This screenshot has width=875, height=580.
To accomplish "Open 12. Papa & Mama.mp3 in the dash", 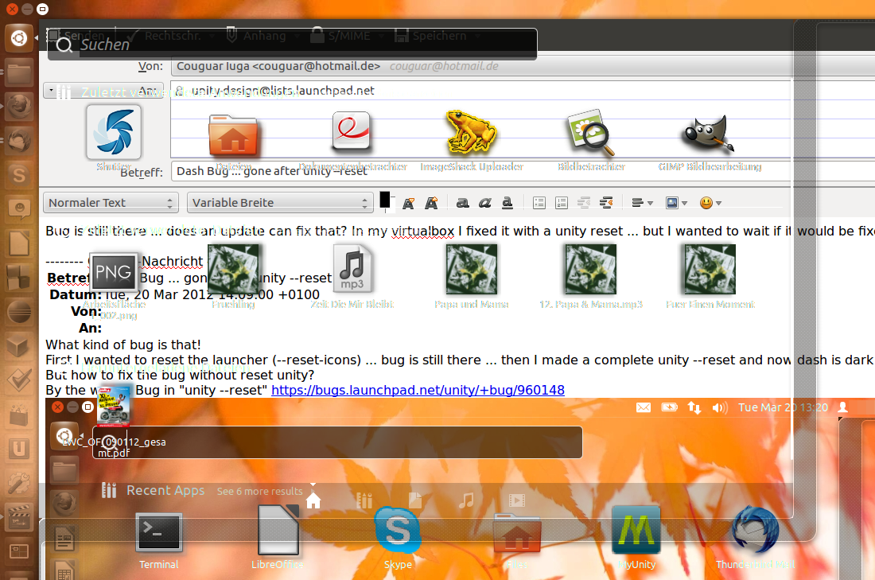I will [x=591, y=269].
